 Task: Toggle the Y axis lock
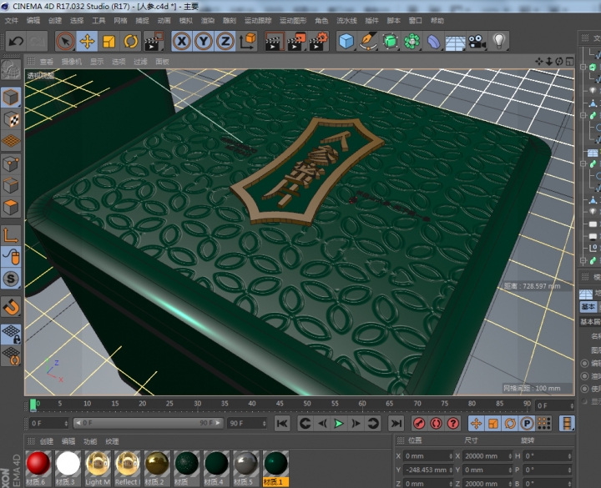coord(203,40)
